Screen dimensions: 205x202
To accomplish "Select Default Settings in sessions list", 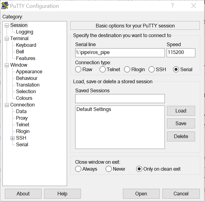I will [x=94, y=109].
